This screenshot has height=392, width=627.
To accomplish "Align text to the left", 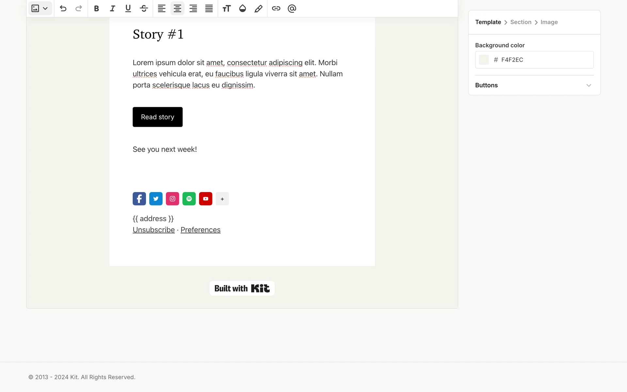I will [x=162, y=8].
